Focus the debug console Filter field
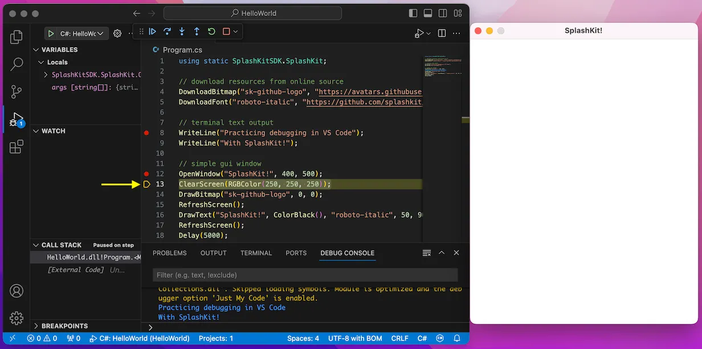The image size is (702, 349). coord(305,275)
